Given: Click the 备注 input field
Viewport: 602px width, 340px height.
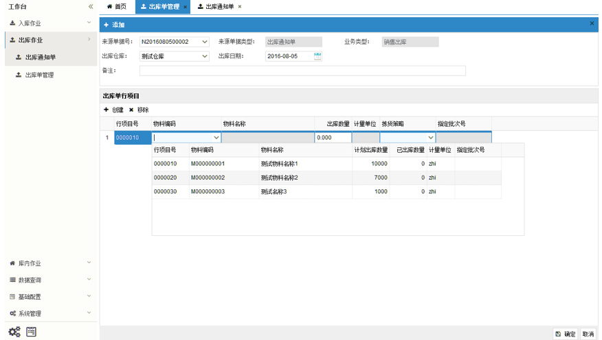Looking at the screenshot, I should point(302,71).
